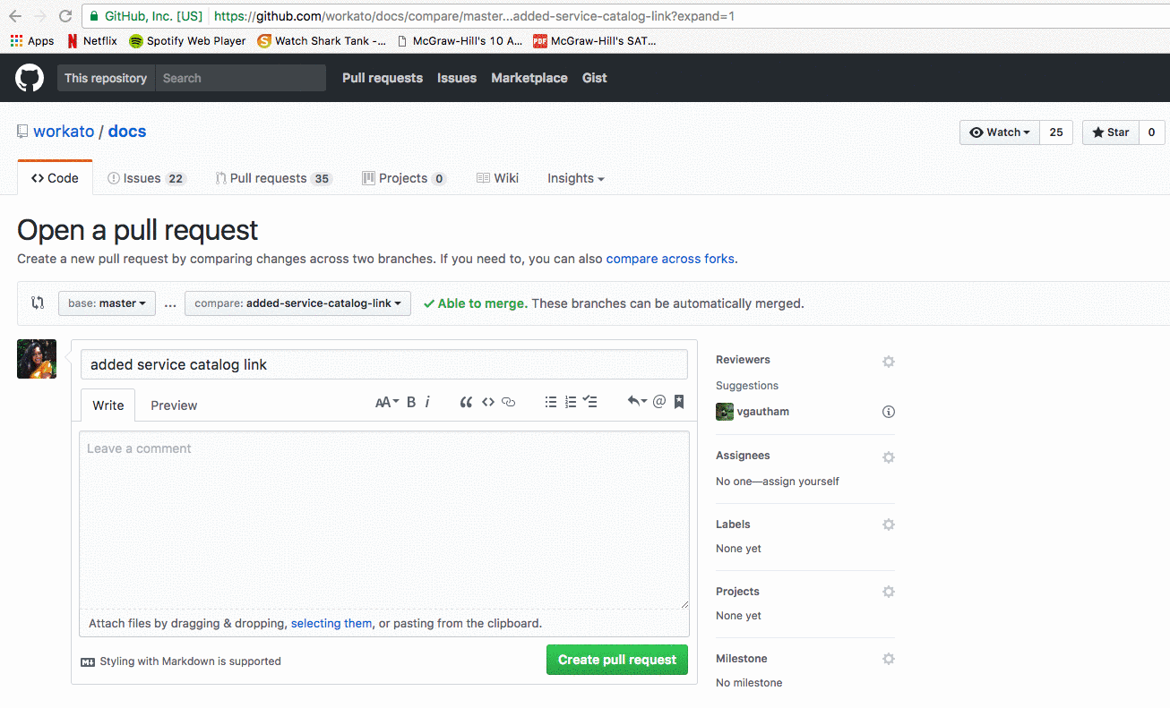Expand compare: added-service-catalog-link dropdown
Viewport: 1170px width, 708px height.
pyautogui.click(x=297, y=303)
